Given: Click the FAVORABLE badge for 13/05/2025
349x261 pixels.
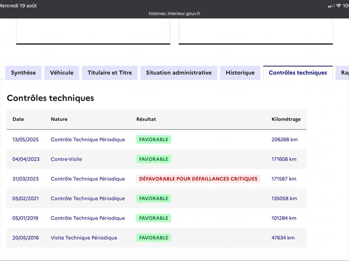Looking at the screenshot, I should pos(154,140).
